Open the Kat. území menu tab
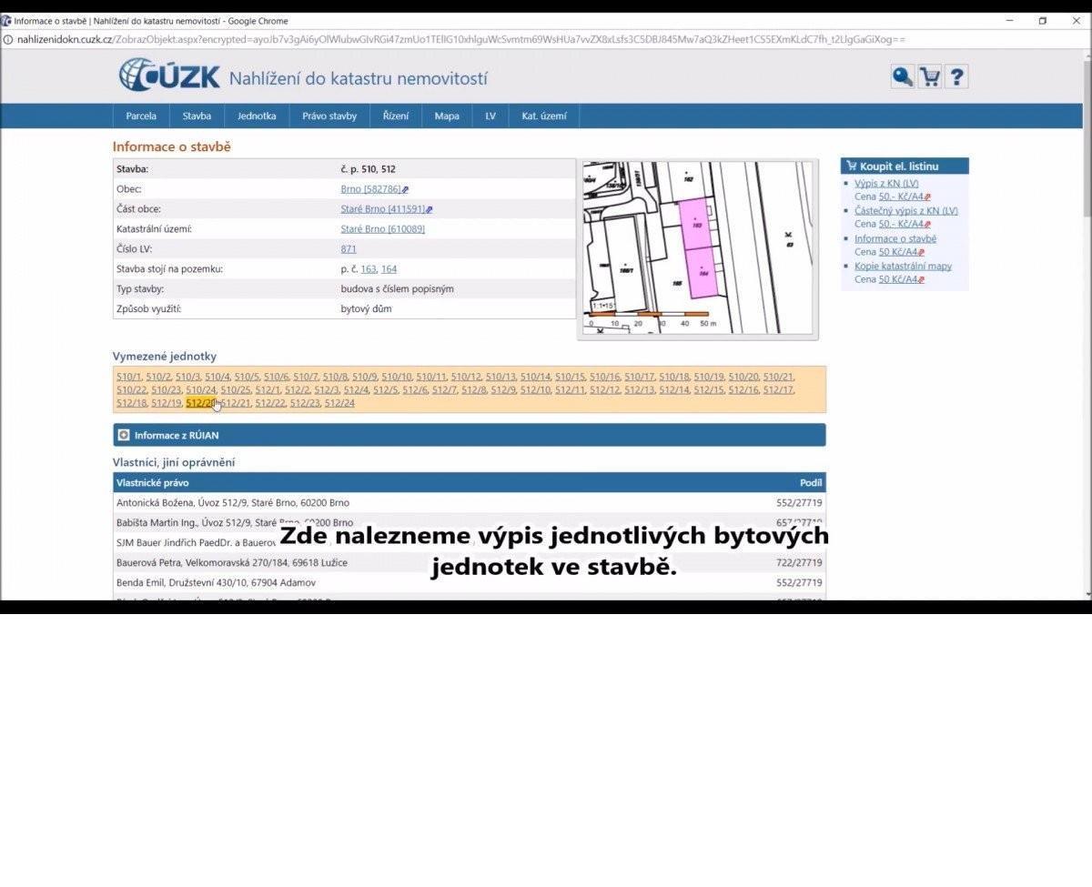The width and height of the screenshot is (1092, 887). tap(544, 116)
